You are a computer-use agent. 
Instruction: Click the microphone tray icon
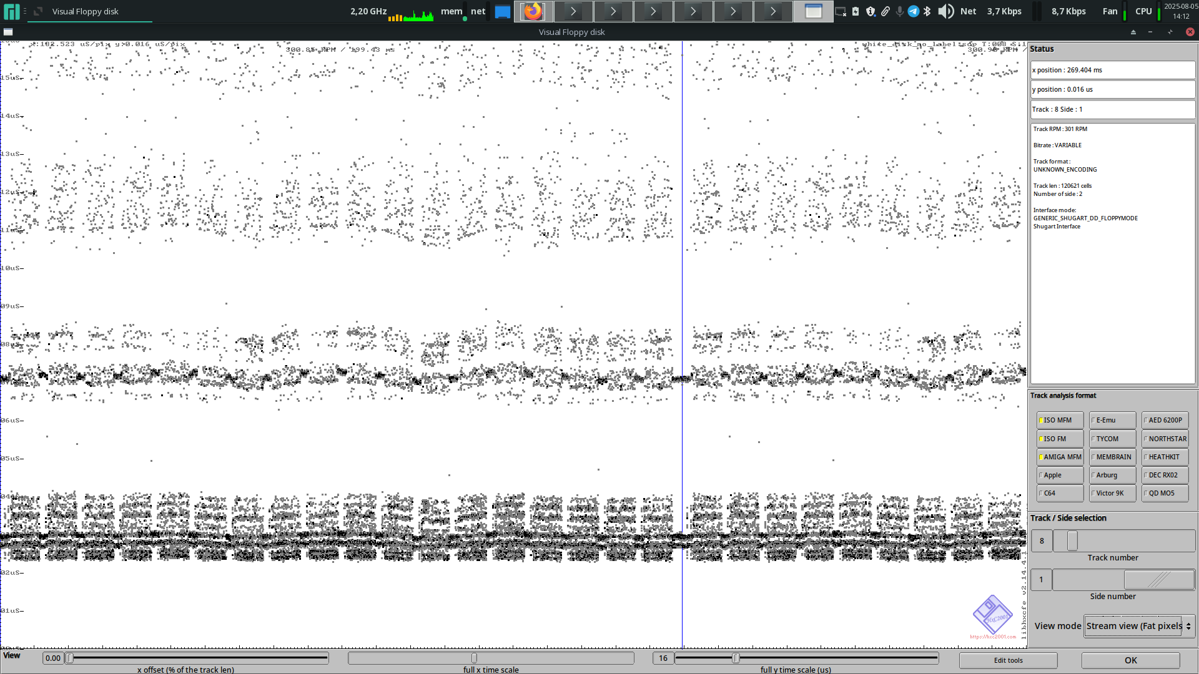(899, 11)
